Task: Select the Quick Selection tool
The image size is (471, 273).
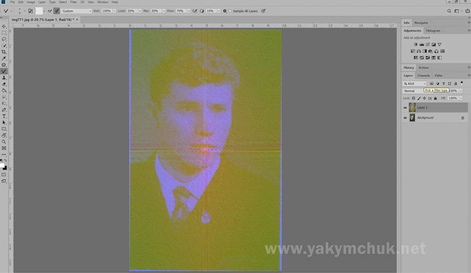Action: [4, 46]
